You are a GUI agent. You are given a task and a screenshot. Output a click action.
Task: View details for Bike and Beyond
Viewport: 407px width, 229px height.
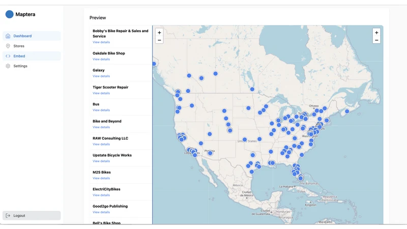tap(101, 127)
